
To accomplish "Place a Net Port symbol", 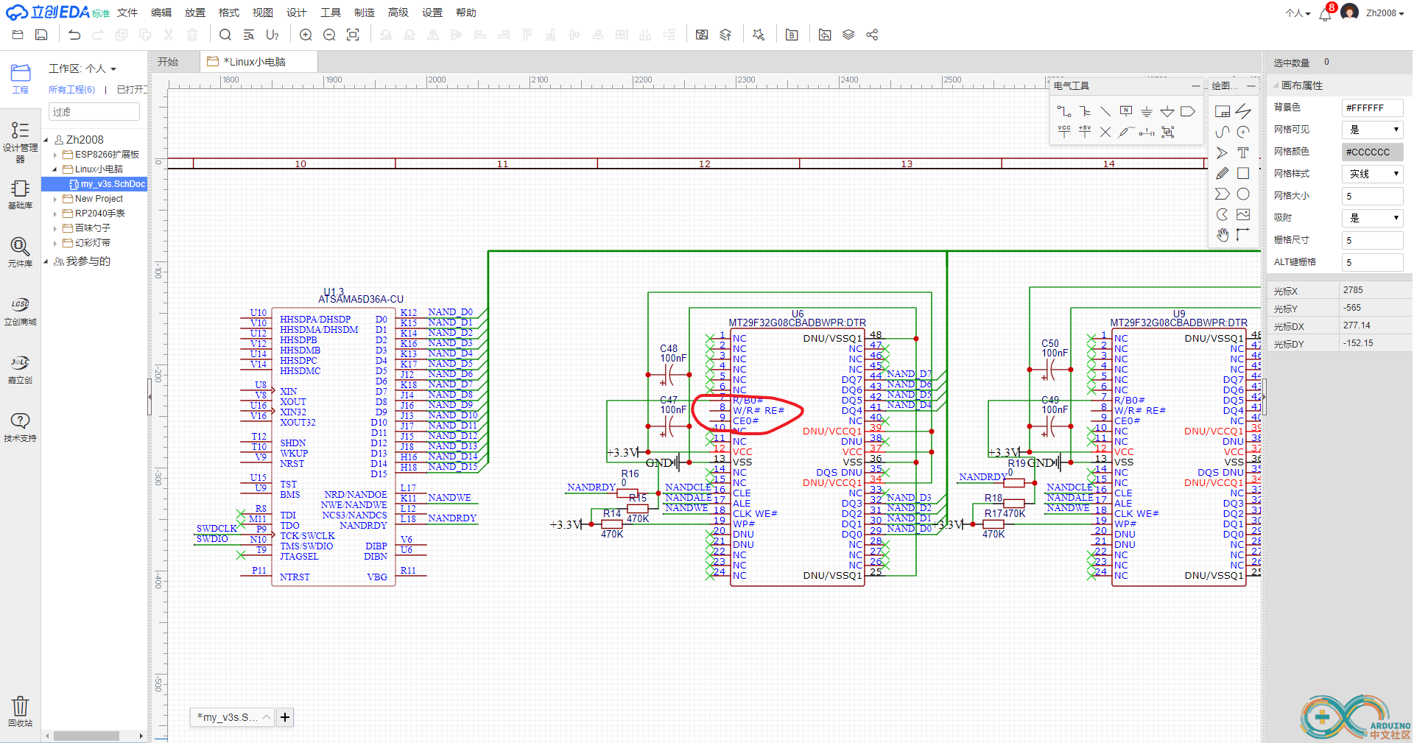I will coord(1188,111).
